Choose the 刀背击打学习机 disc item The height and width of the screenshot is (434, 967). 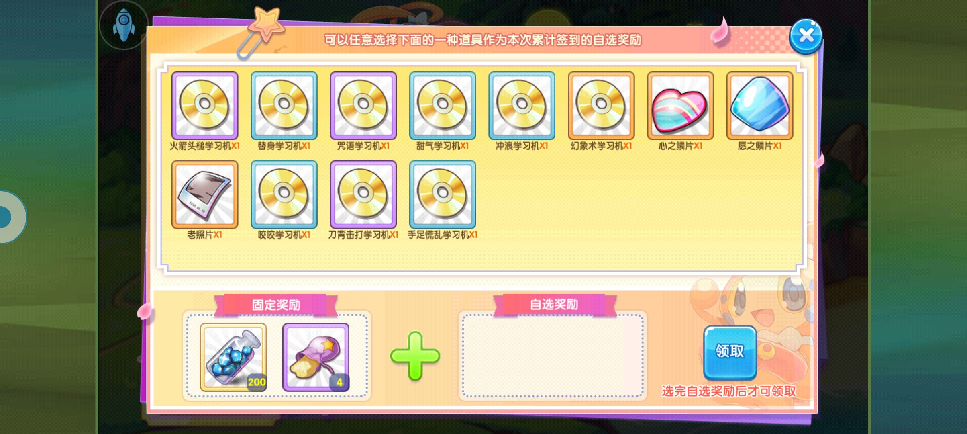click(x=363, y=194)
